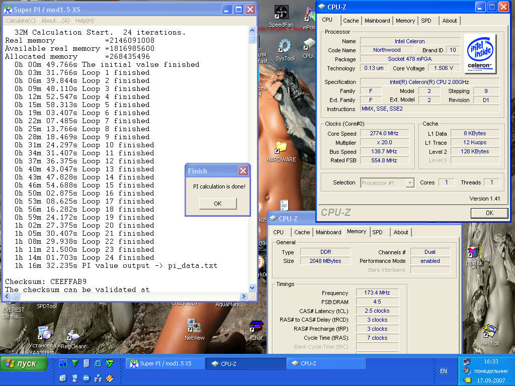Click the network computers quick launch icon
Screen dimensions: 515x386
pyautogui.click(x=98, y=378)
